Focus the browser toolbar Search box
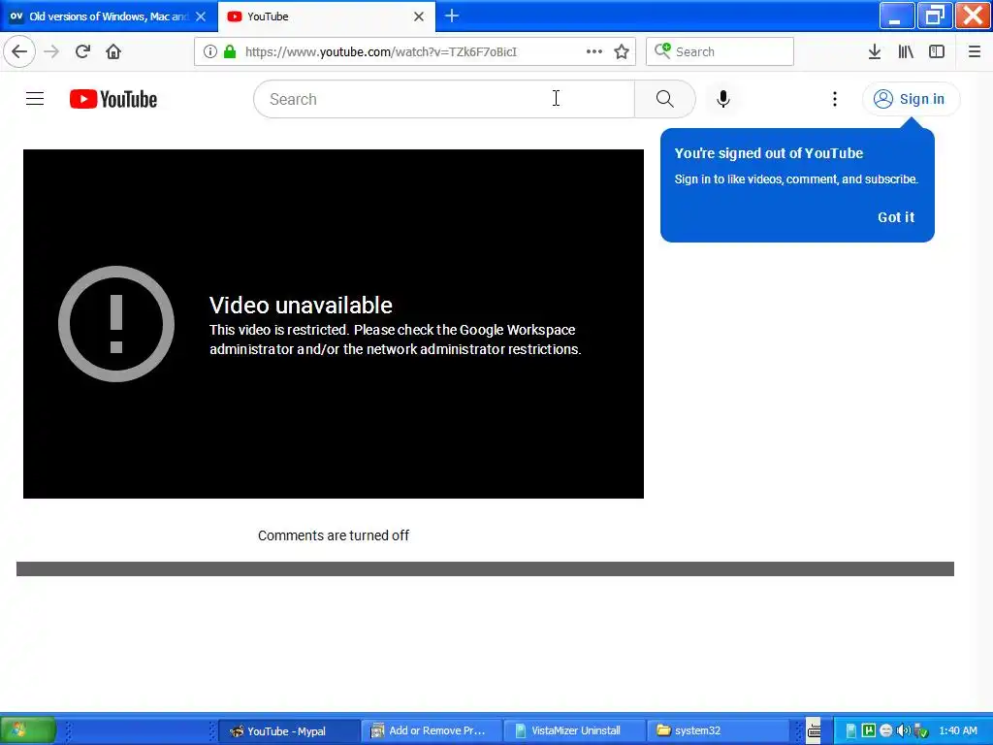 [720, 51]
